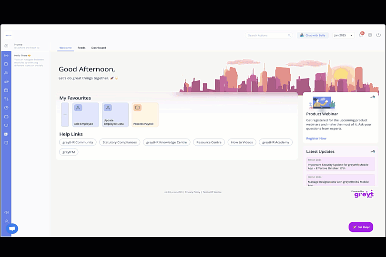Open the clipboard icon below the broadcast icon

[6, 64]
